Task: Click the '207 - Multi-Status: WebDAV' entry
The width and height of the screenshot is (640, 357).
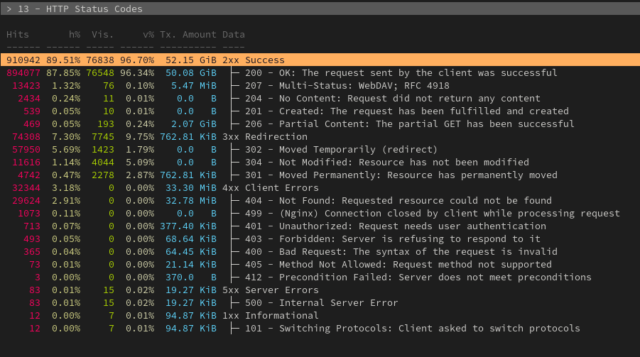Action: (x=347, y=86)
